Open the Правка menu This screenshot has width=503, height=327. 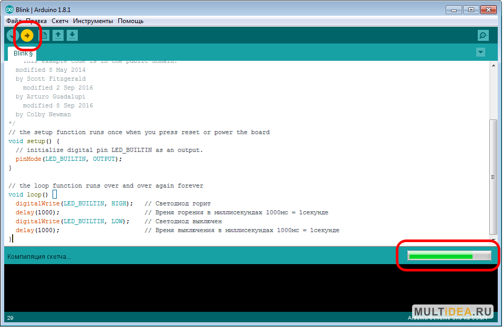[36, 21]
